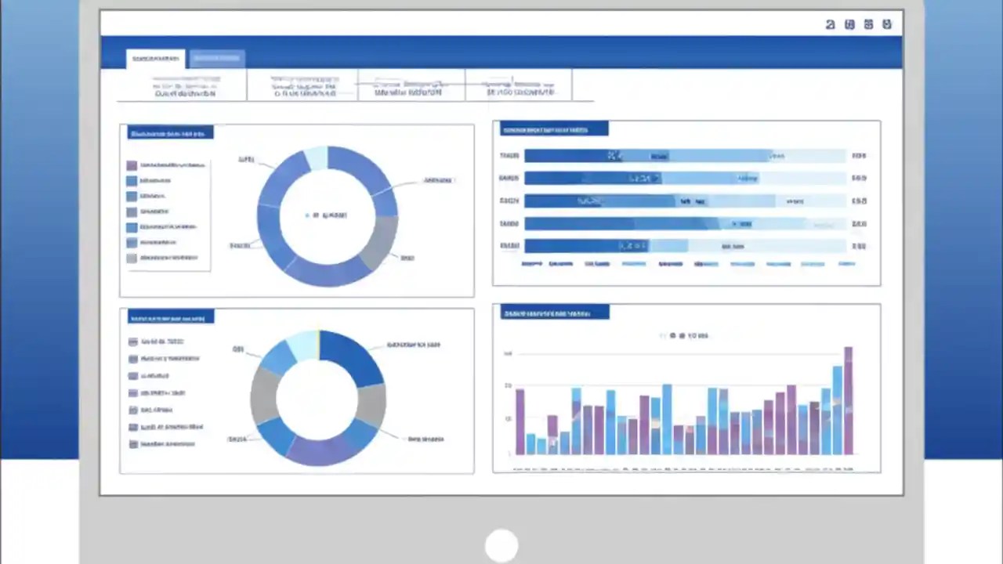Expand the rightmost summary card in the stats row
1003x564 pixels.
[x=517, y=86]
